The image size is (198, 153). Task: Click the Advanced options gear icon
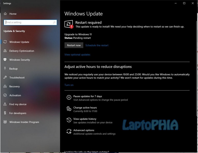(69, 131)
